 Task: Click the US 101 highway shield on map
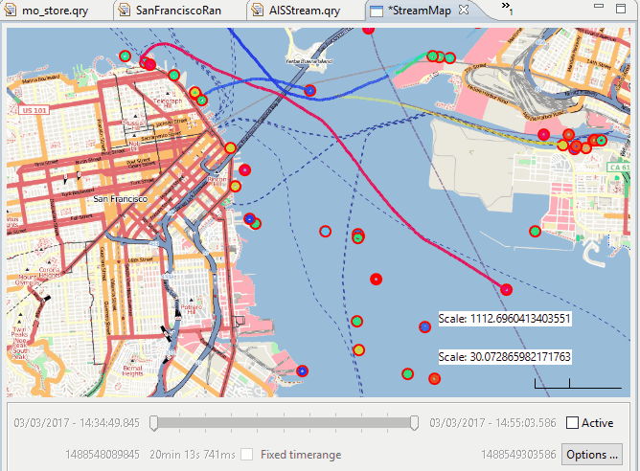click(x=34, y=111)
